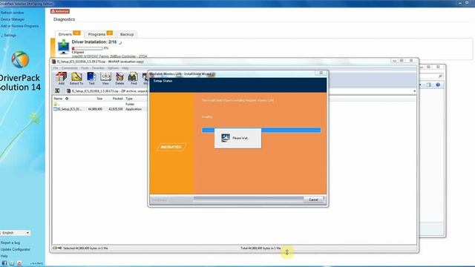Open the Tools menu in WinRAR

(85, 68)
